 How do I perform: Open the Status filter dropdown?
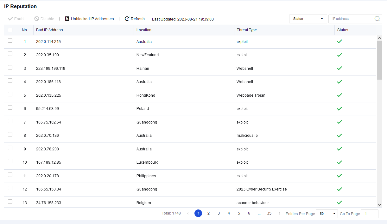pyautogui.click(x=308, y=19)
